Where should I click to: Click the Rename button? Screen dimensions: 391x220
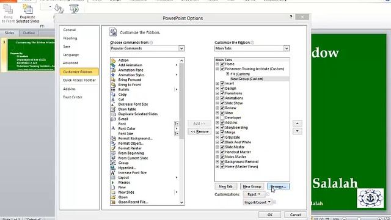point(279,186)
